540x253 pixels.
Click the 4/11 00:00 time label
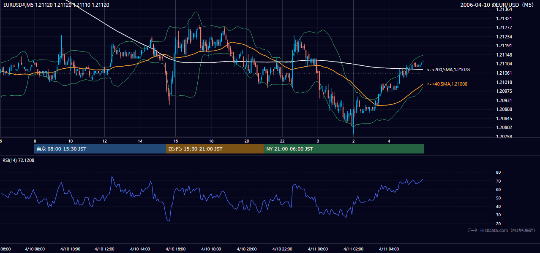pos(318,249)
